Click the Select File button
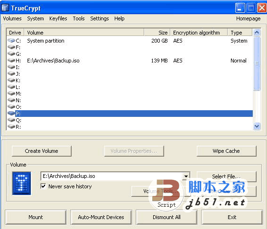The width and height of the screenshot is (267, 229). [x=226, y=176]
